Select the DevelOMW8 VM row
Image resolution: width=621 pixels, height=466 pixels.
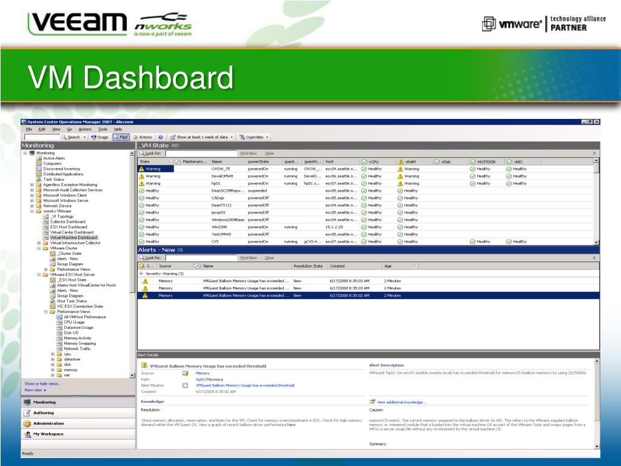[365, 177]
